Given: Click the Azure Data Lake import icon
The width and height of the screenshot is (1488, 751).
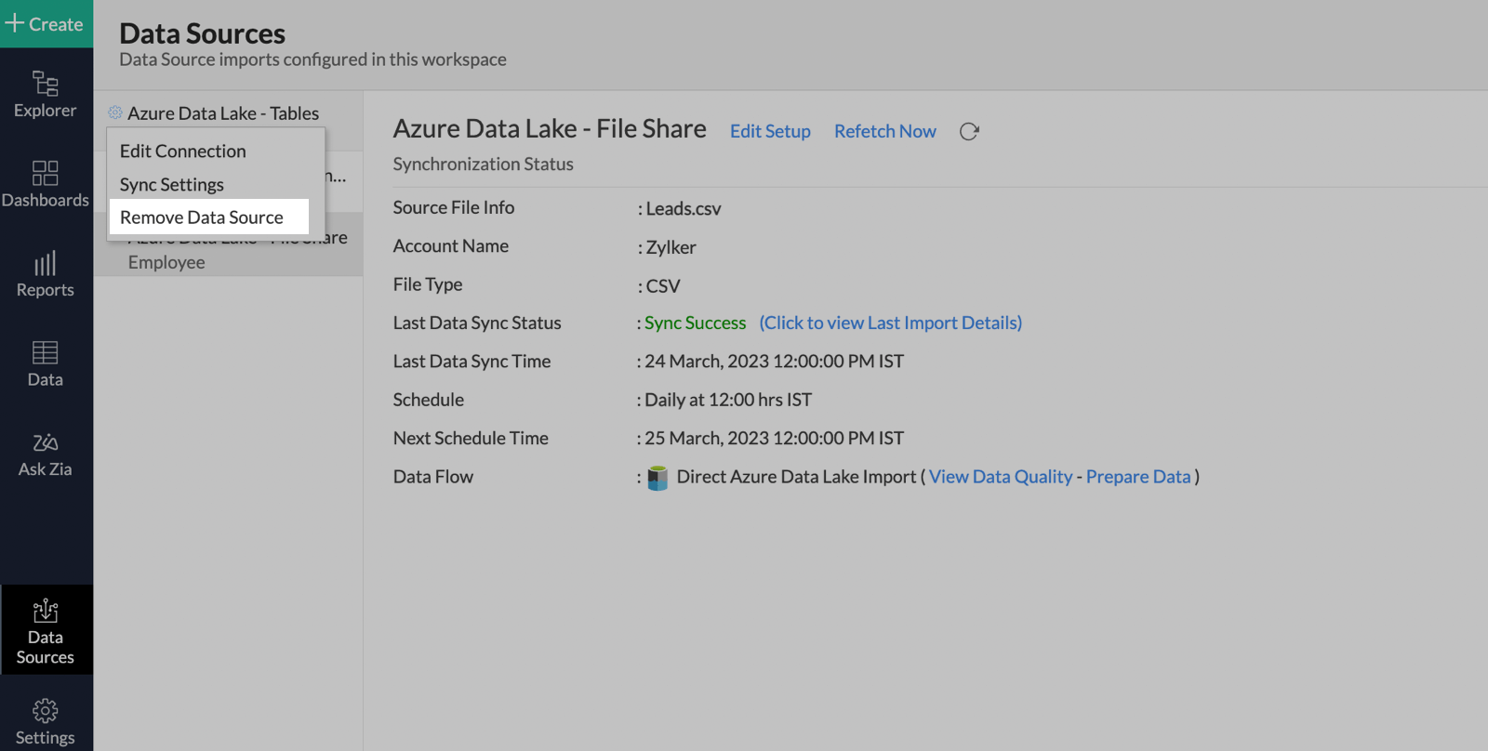Looking at the screenshot, I should tap(658, 478).
